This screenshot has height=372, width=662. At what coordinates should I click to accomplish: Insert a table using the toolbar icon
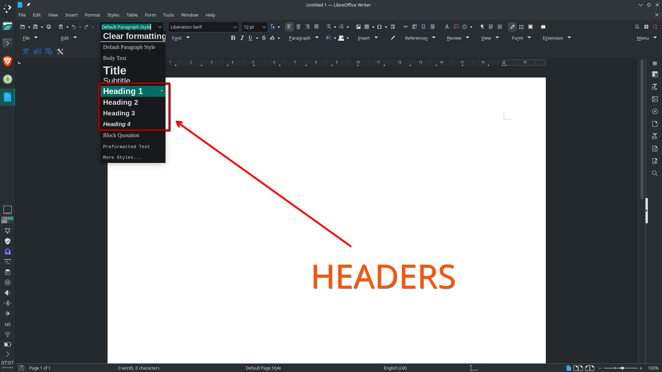(367, 27)
